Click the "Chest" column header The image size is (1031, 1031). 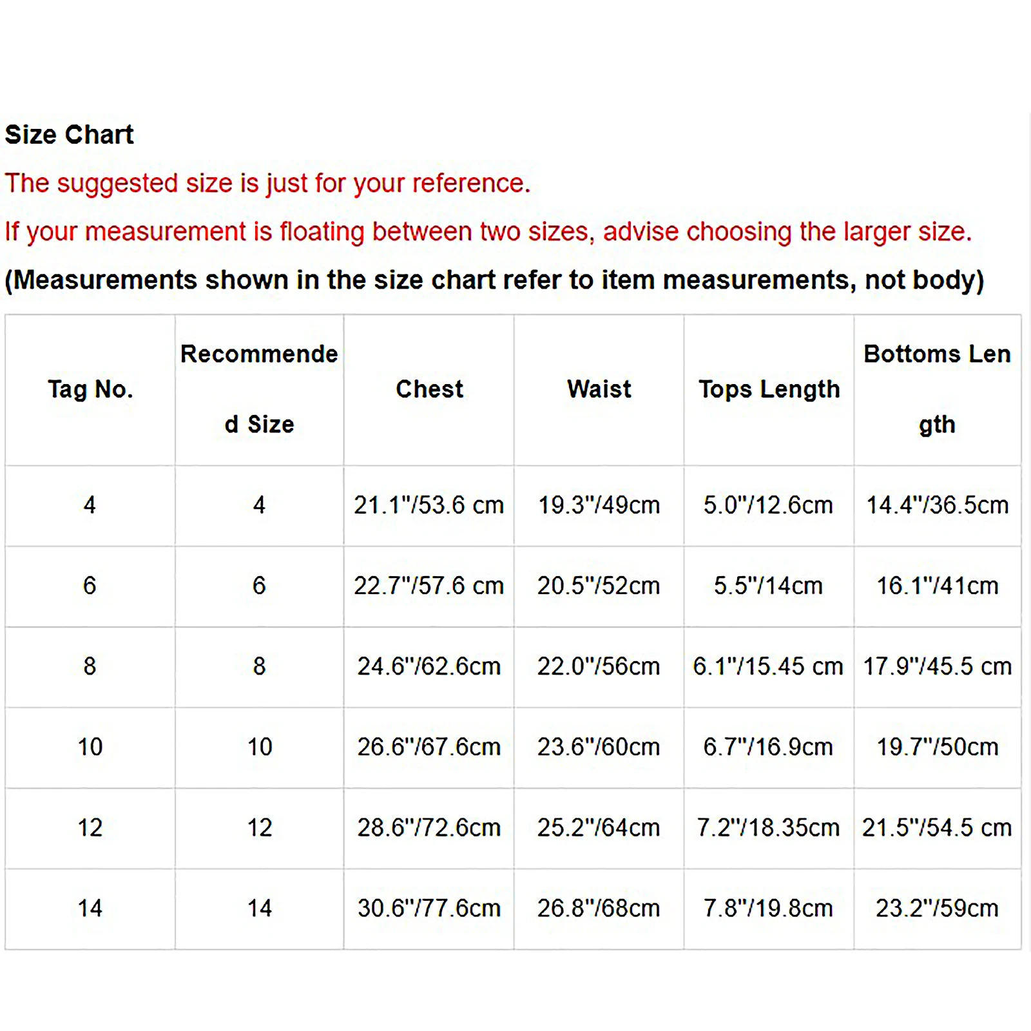click(429, 389)
